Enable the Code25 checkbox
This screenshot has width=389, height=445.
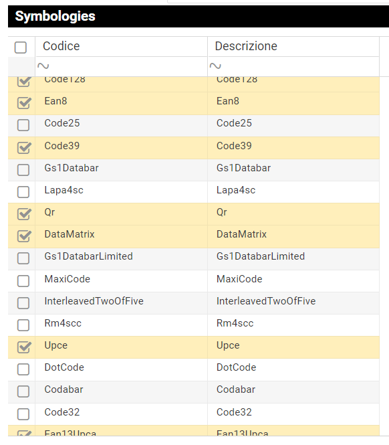[23, 125]
